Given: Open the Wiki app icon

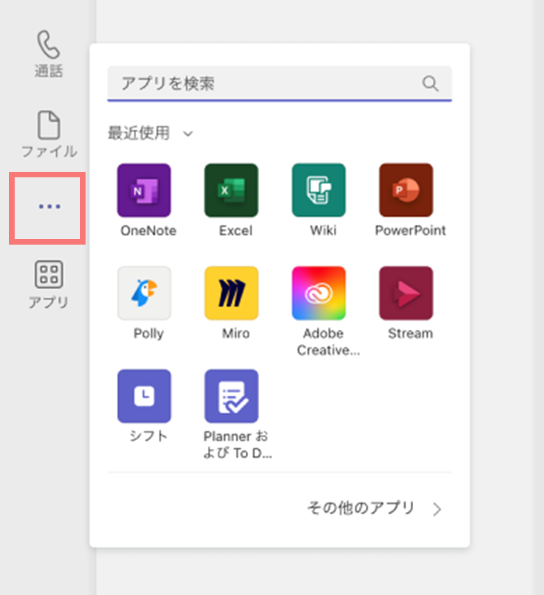Looking at the screenshot, I should 318,190.
